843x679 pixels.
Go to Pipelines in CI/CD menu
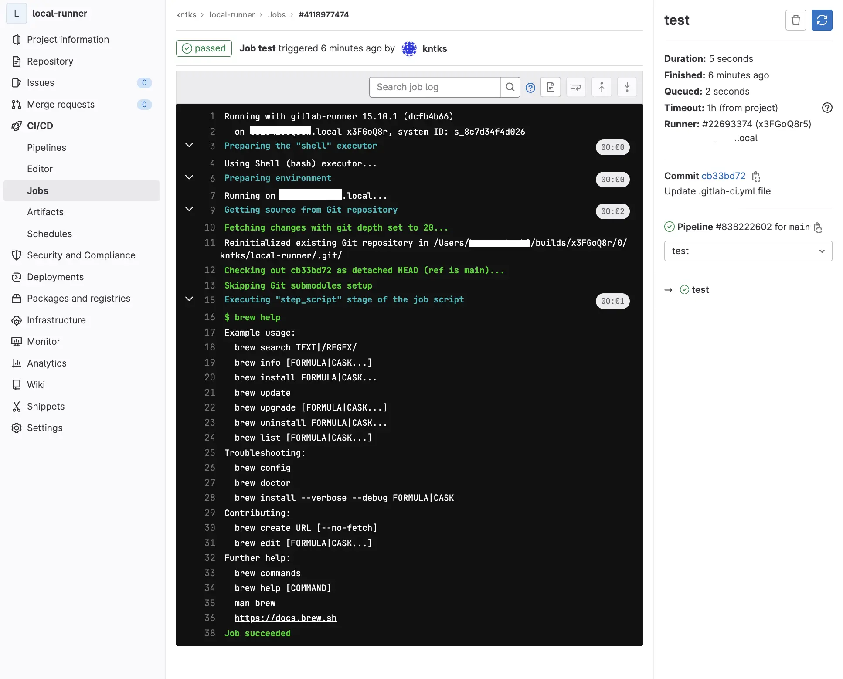pos(47,147)
